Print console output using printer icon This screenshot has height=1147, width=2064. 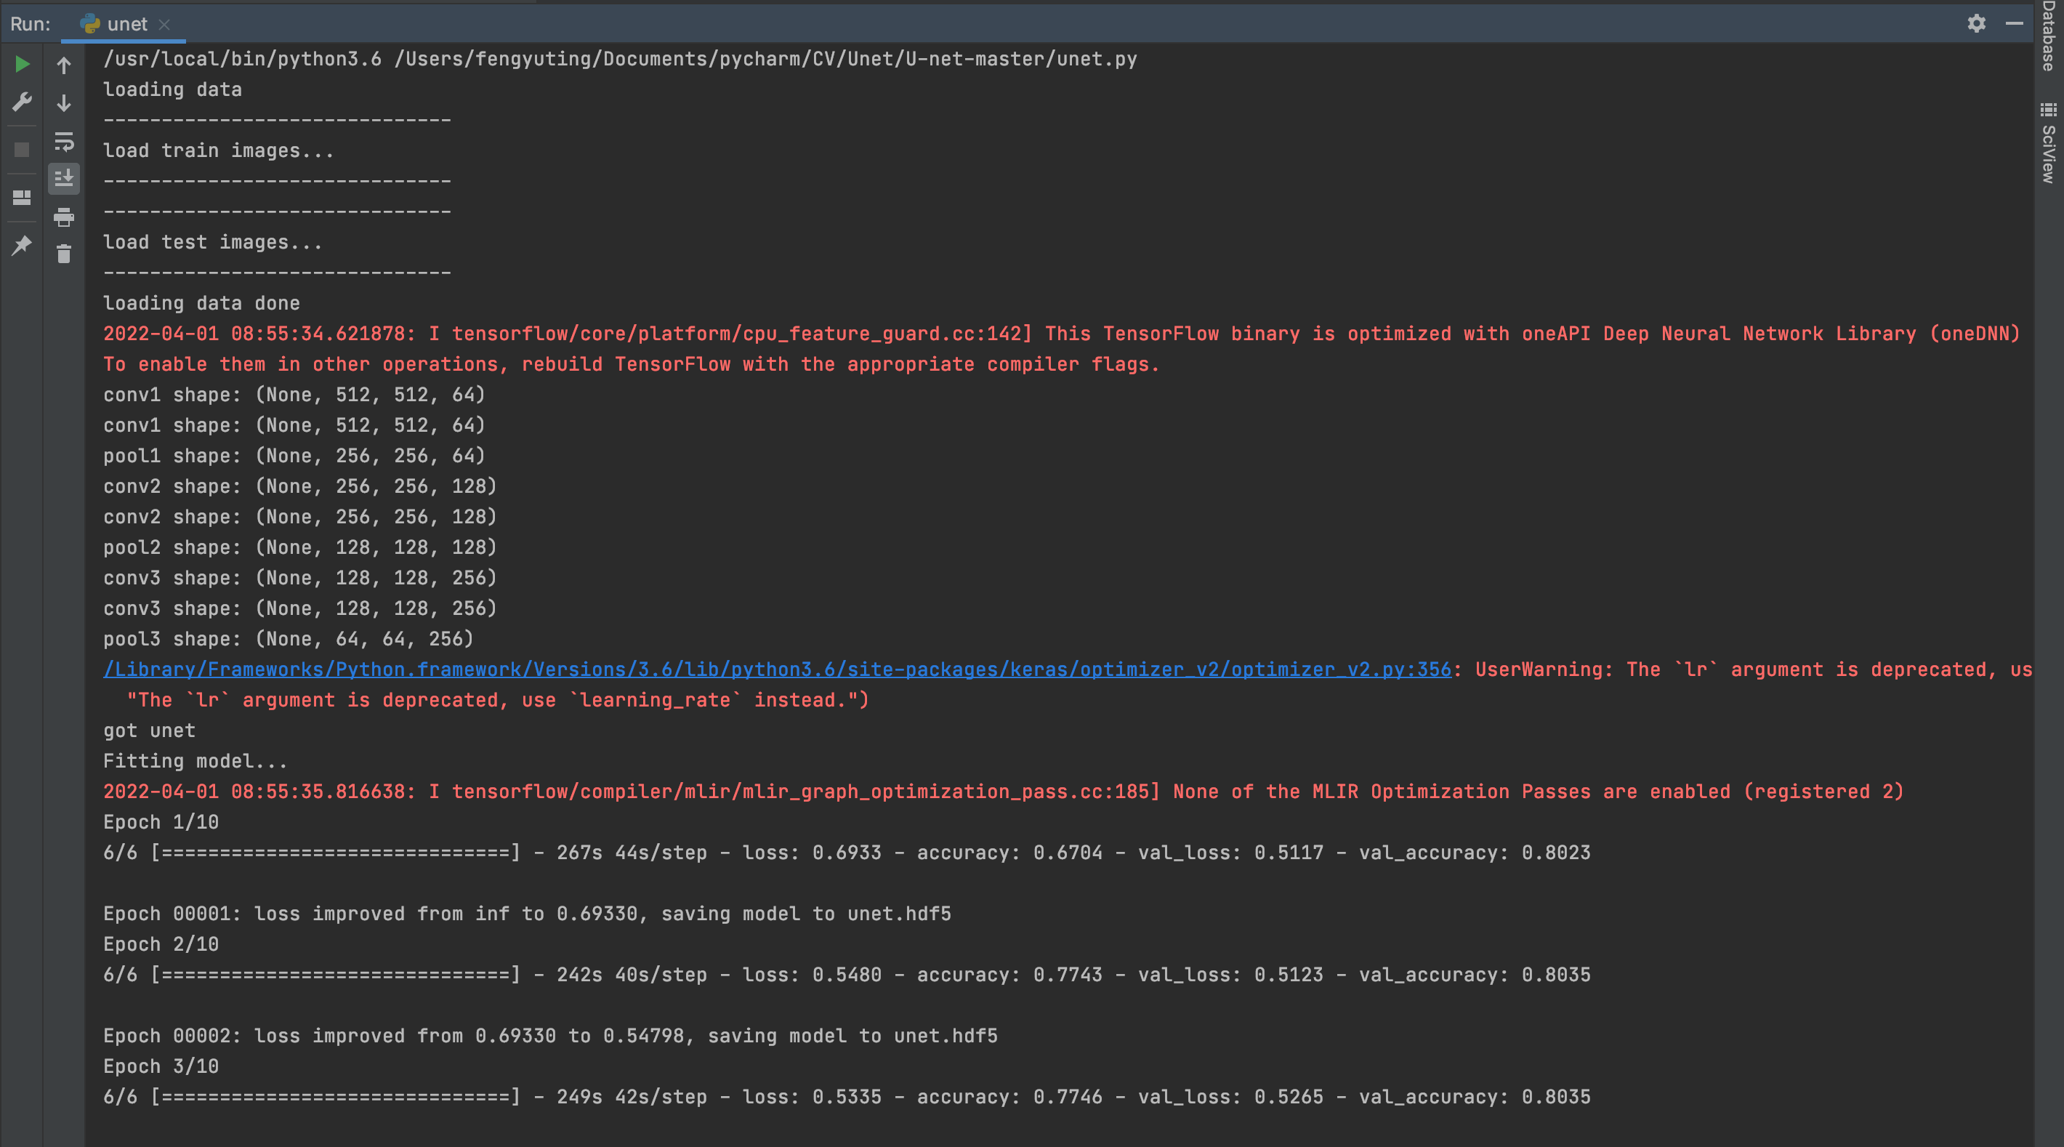(x=64, y=217)
